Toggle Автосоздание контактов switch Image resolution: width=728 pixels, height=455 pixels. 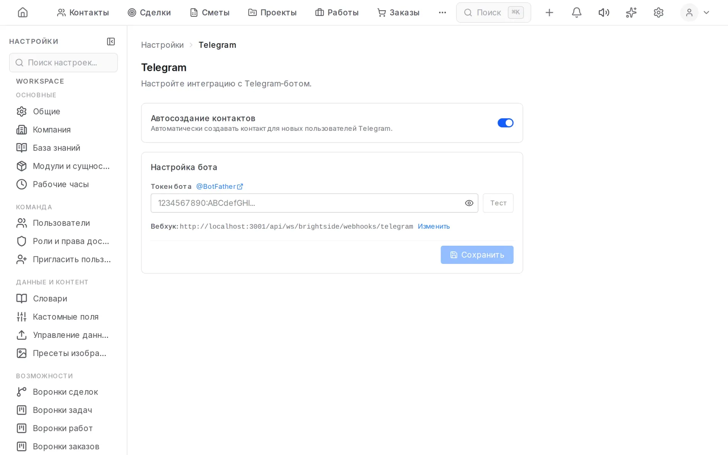tap(505, 123)
